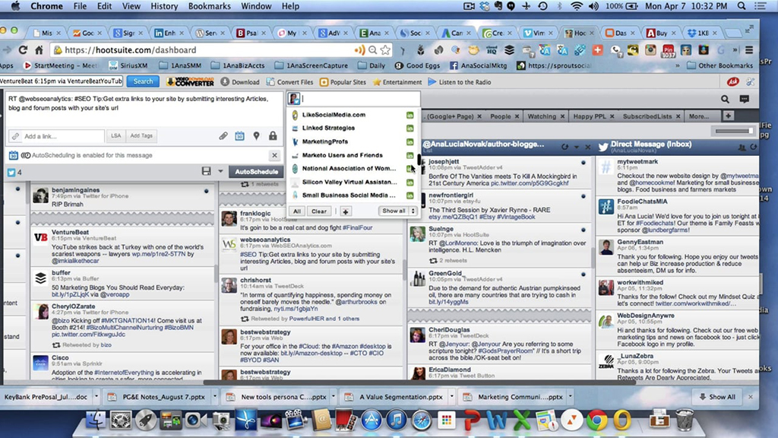
Task: Open the Show all dropdown
Action: point(398,211)
